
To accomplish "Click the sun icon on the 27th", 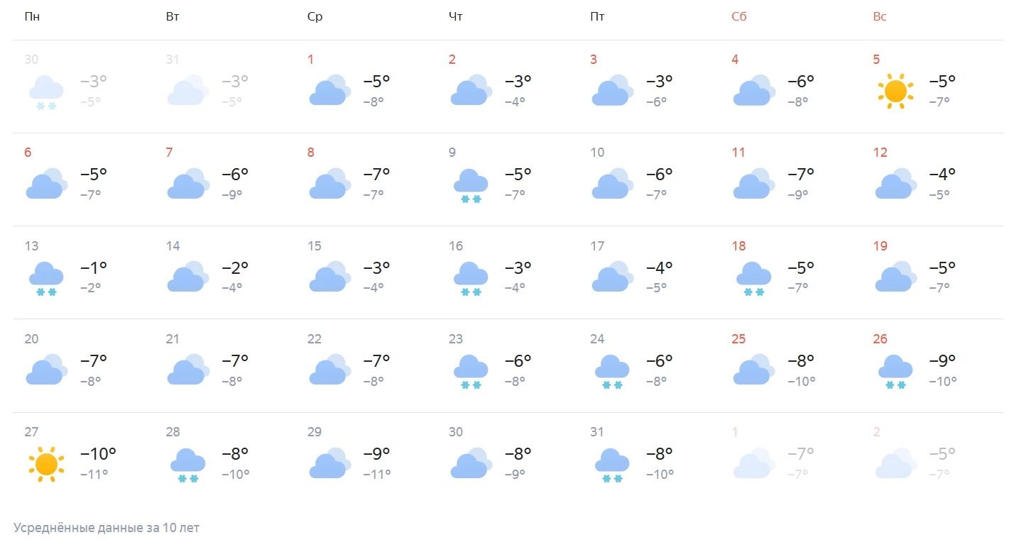I will click(46, 464).
